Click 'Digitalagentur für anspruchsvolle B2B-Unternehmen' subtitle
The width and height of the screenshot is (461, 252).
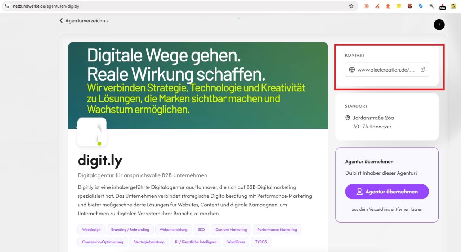[x=143, y=175]
